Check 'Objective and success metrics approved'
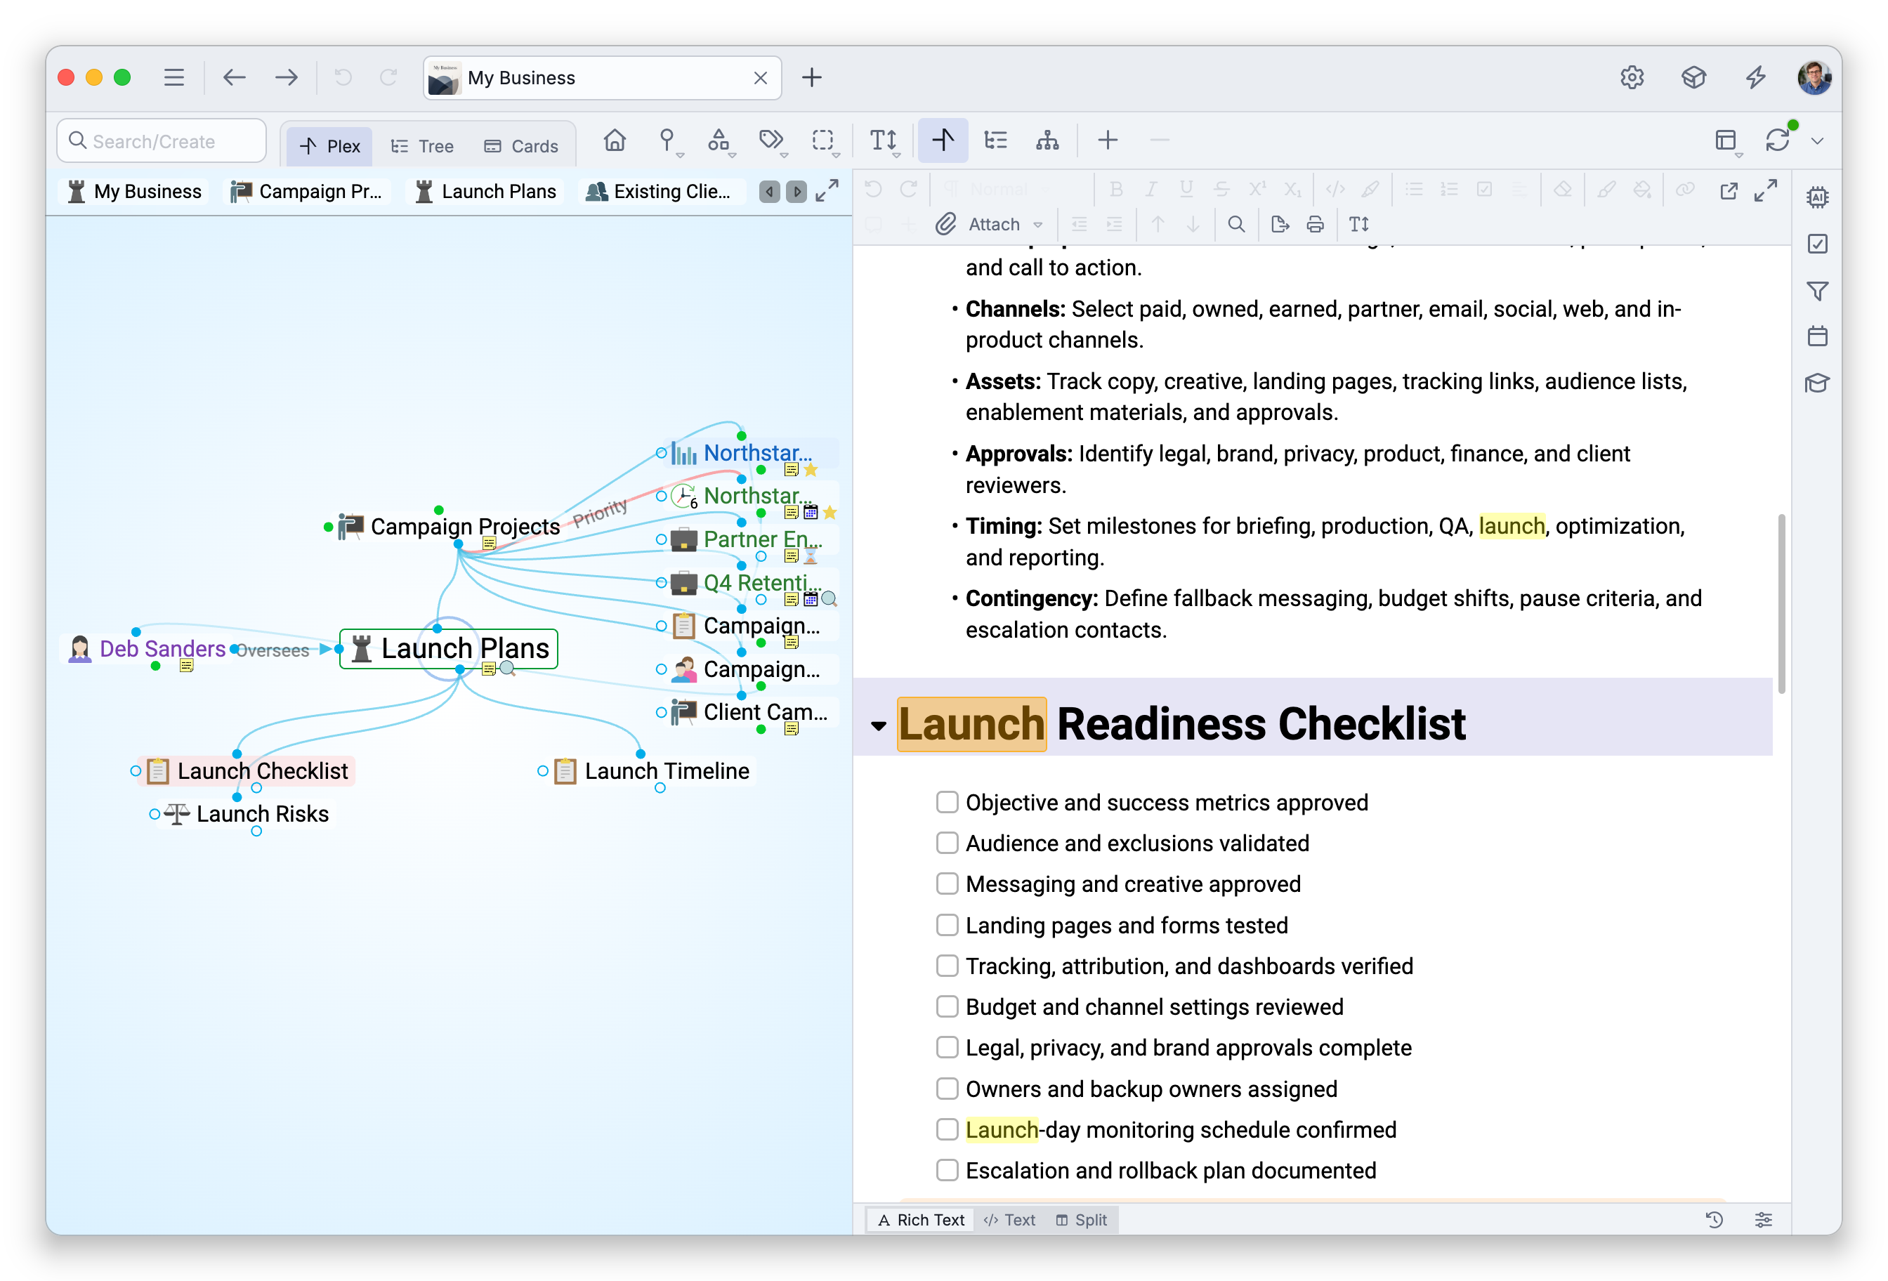This screenshot has height=1281, width=1888. pos(948,803)
